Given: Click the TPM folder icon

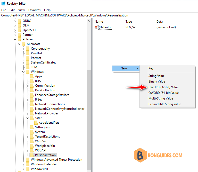Looking at the screenshot, I should click(x=28, y=67).
